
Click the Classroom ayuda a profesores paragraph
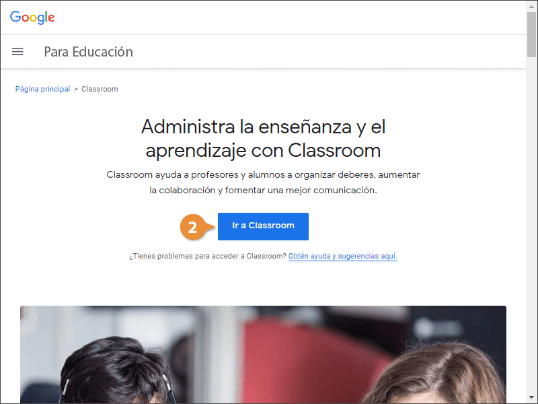(263, 182)
